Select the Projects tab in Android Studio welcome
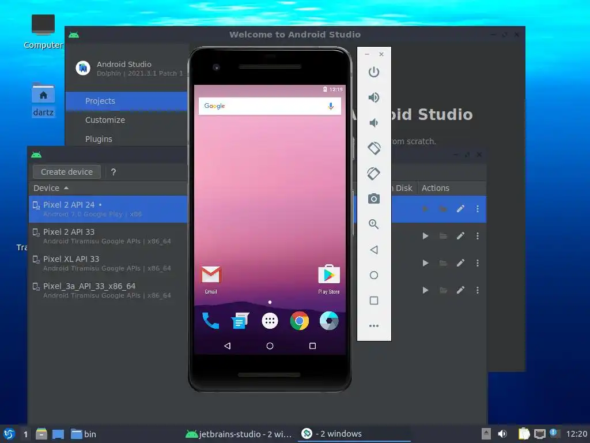 126,101
